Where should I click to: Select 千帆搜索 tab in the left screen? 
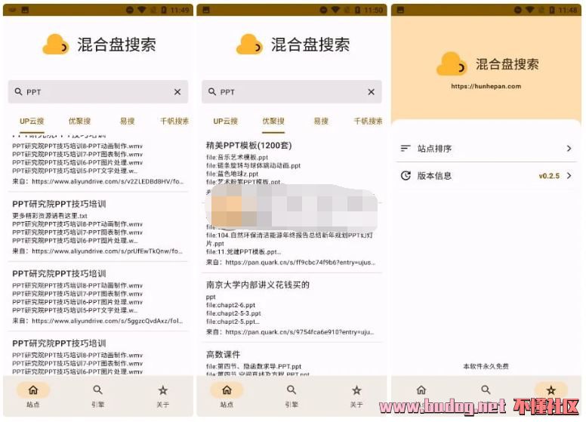coord(174,121)
